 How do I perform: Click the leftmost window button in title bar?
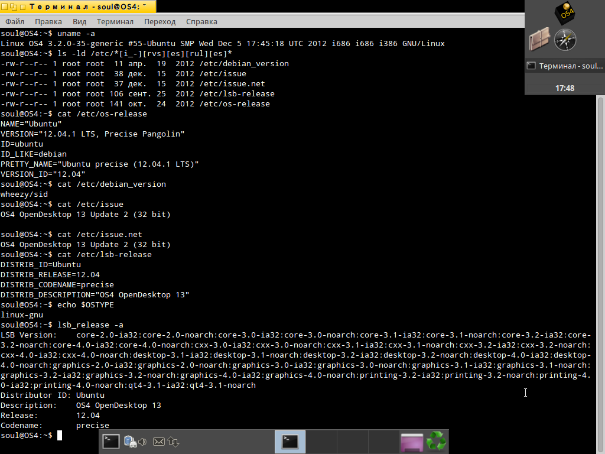5,7
